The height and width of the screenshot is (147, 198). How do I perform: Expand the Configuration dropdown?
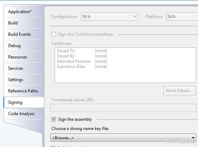(109, 17)
